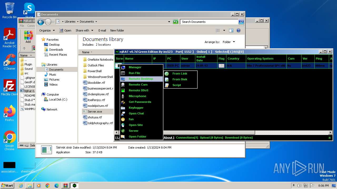Click the WinRAR Add archive icon
The width and height of the screenshot is (337, 189).
click(28, 35)
